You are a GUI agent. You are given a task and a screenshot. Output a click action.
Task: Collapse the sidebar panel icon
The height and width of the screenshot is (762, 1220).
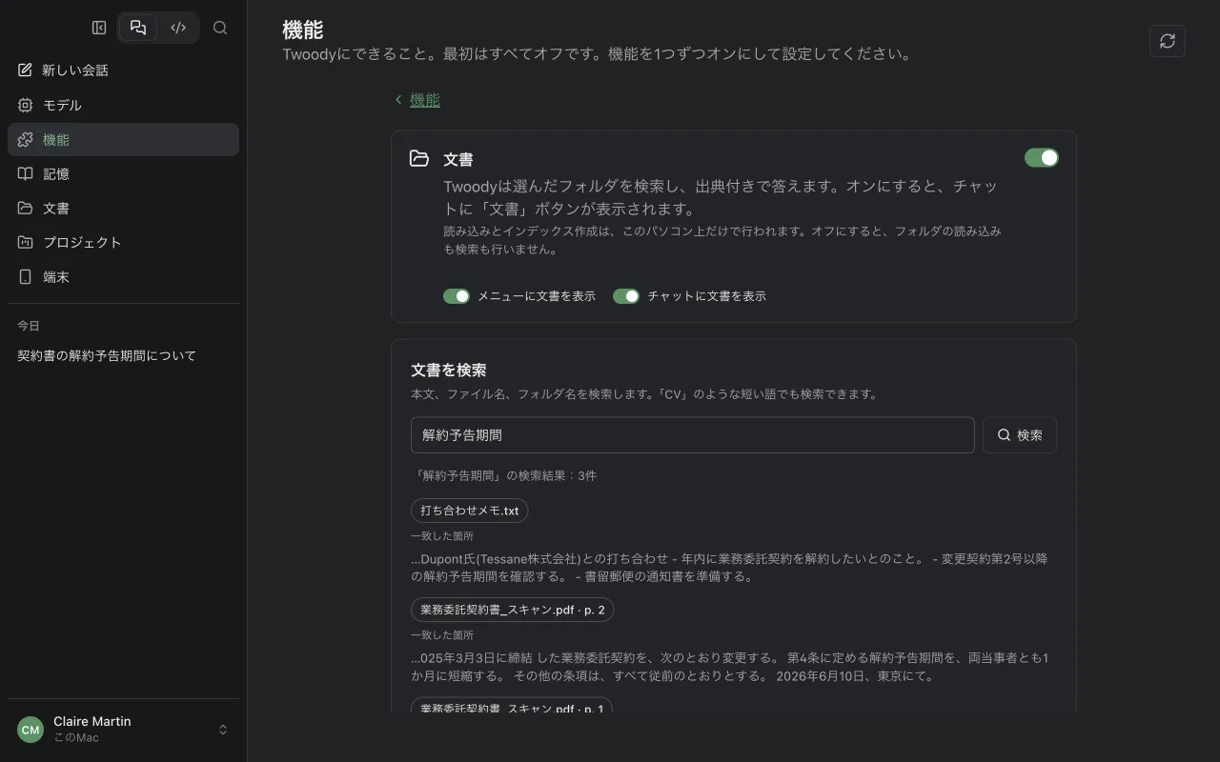[x=99, y=28]
